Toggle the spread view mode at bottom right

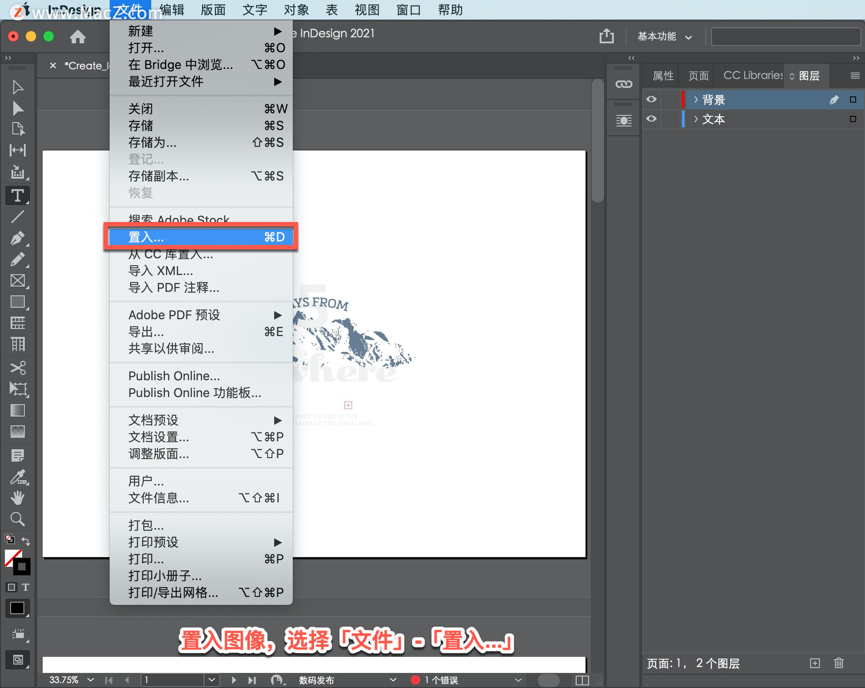[x=582, y=680]
